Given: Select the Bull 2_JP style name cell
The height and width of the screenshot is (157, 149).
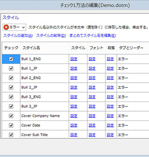Looking at the screenshot, I should tap(45, 87).
